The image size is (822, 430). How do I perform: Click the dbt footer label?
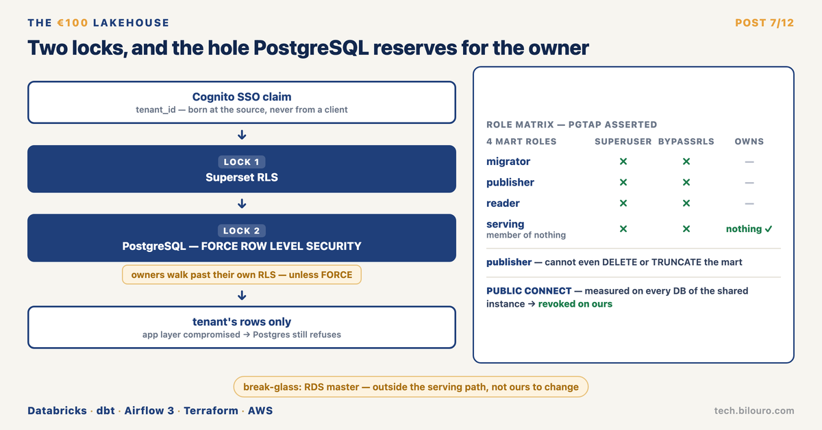[105, 411]
